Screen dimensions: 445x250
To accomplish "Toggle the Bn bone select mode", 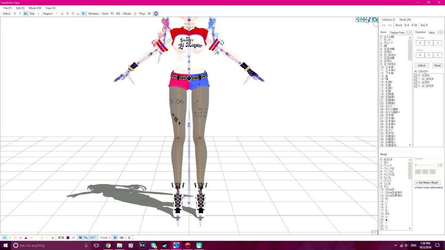I will (26, 14).
